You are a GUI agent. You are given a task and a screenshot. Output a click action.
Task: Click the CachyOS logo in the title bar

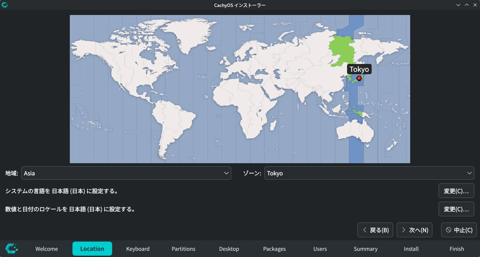[x=5, y=5]
